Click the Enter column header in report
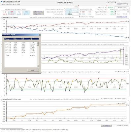 pos(15,39)
